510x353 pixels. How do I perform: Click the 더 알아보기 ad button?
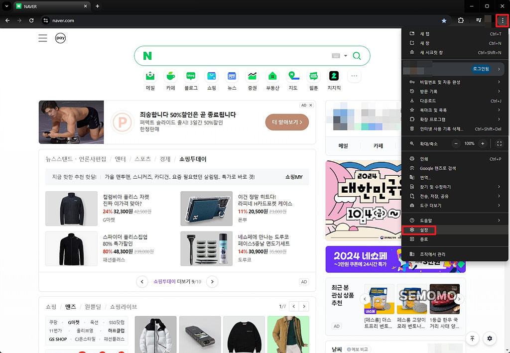click(287, 122)
